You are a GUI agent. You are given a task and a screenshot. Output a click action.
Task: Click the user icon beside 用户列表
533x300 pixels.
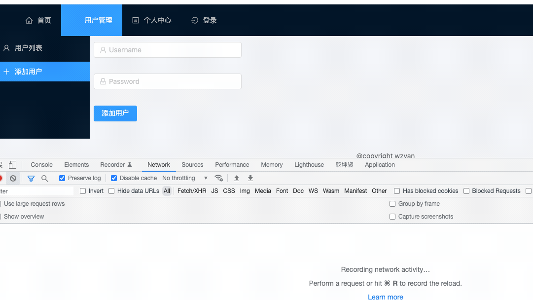coord(6,48)
